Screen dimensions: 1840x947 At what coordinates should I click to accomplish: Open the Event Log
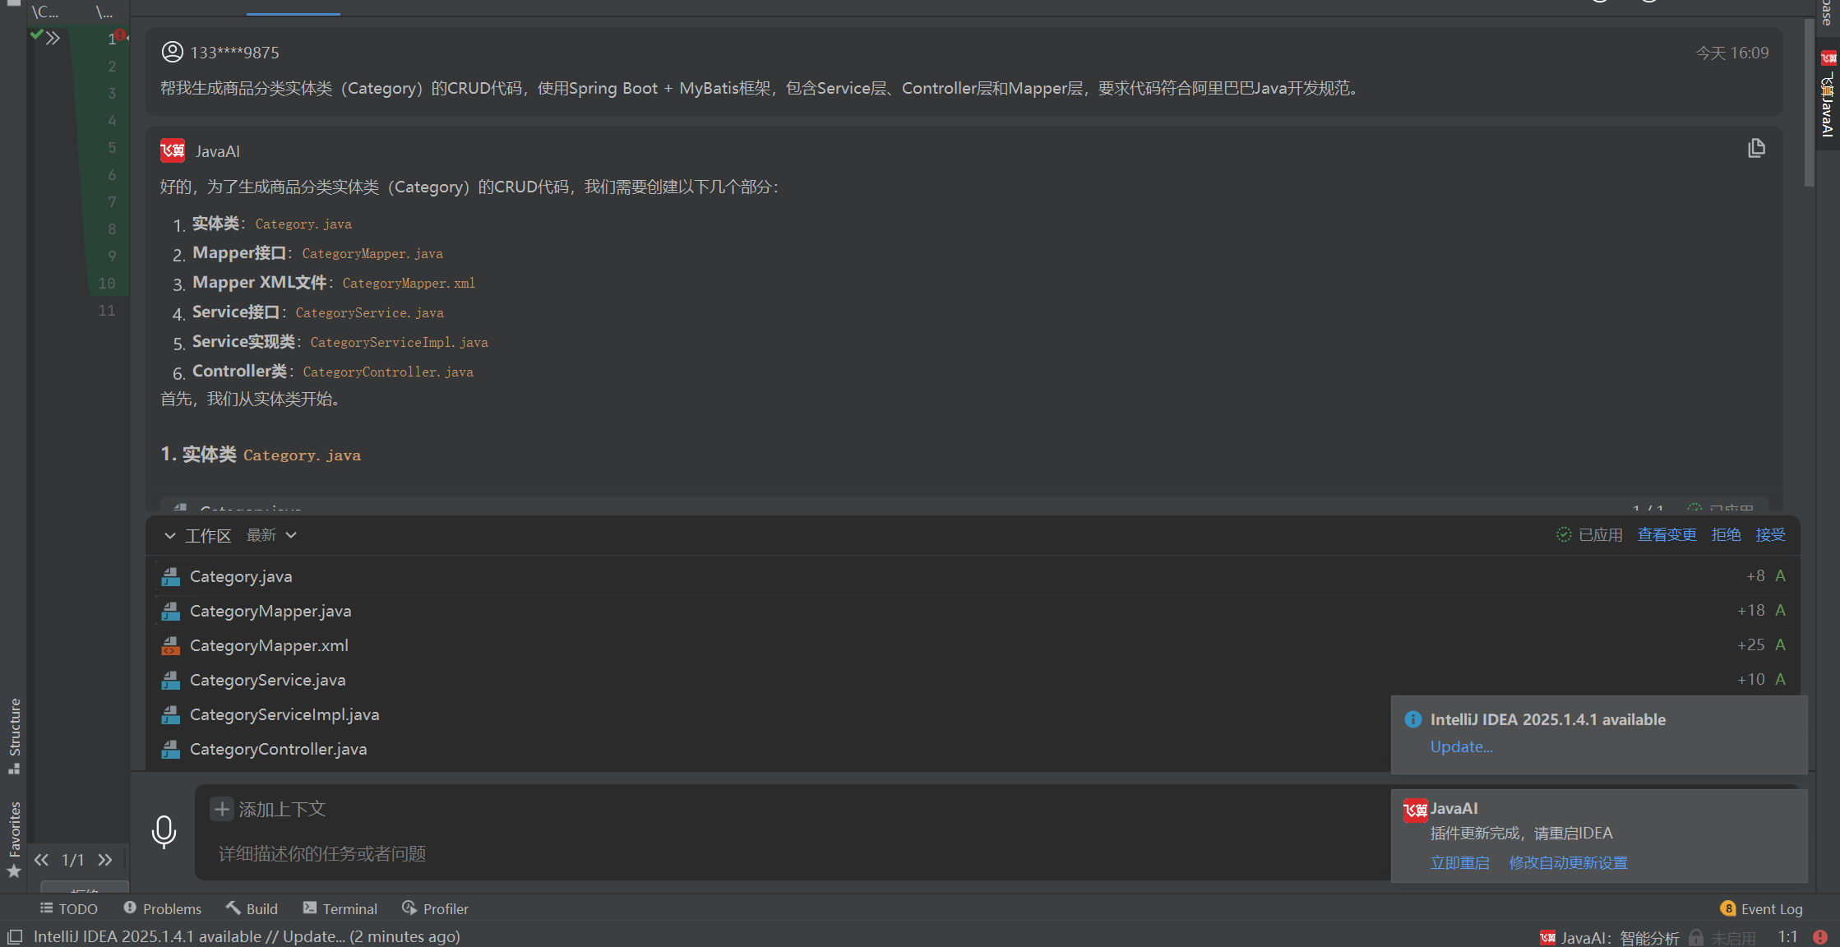click(1761, 908)
